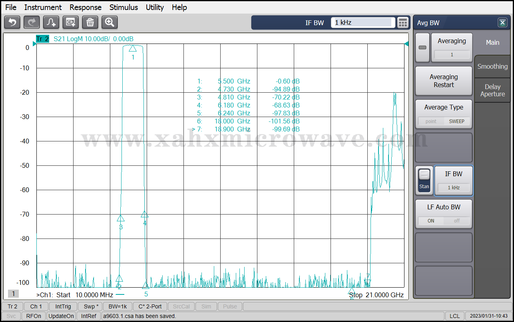Screen dimensions: 514x322
Task: Select marker 7 near 18.9 GHz
Action: [x=368, y=283]
